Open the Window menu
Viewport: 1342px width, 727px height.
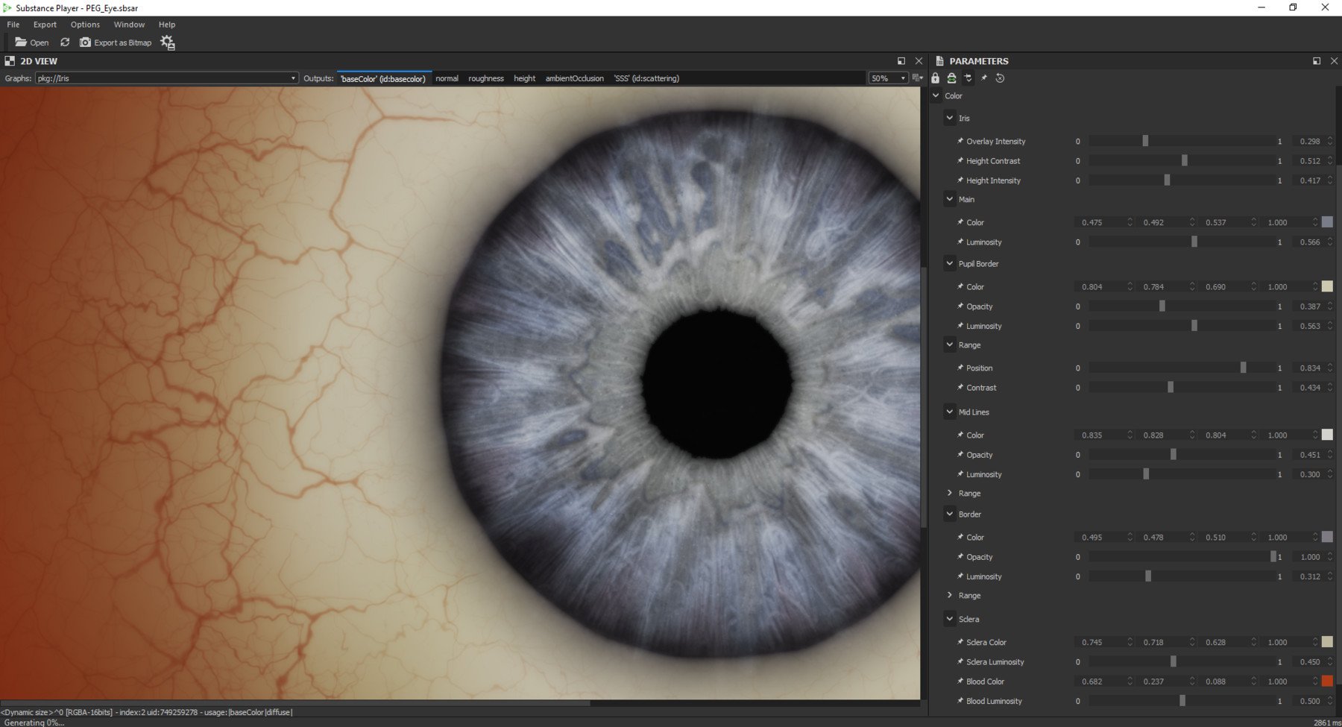(129, 25)
